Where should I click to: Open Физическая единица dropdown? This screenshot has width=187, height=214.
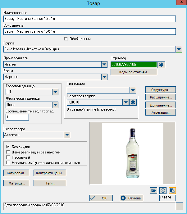[55, 105]
